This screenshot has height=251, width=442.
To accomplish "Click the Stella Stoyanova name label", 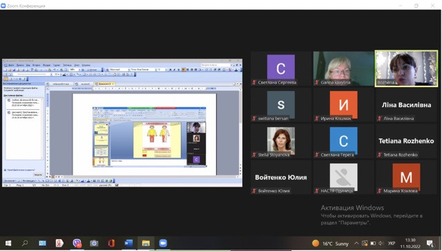I will (x=273, y=155).
